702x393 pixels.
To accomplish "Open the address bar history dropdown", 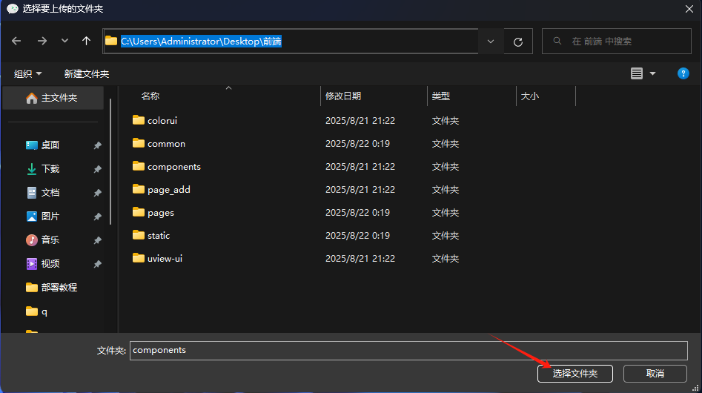I will (490, 42).
